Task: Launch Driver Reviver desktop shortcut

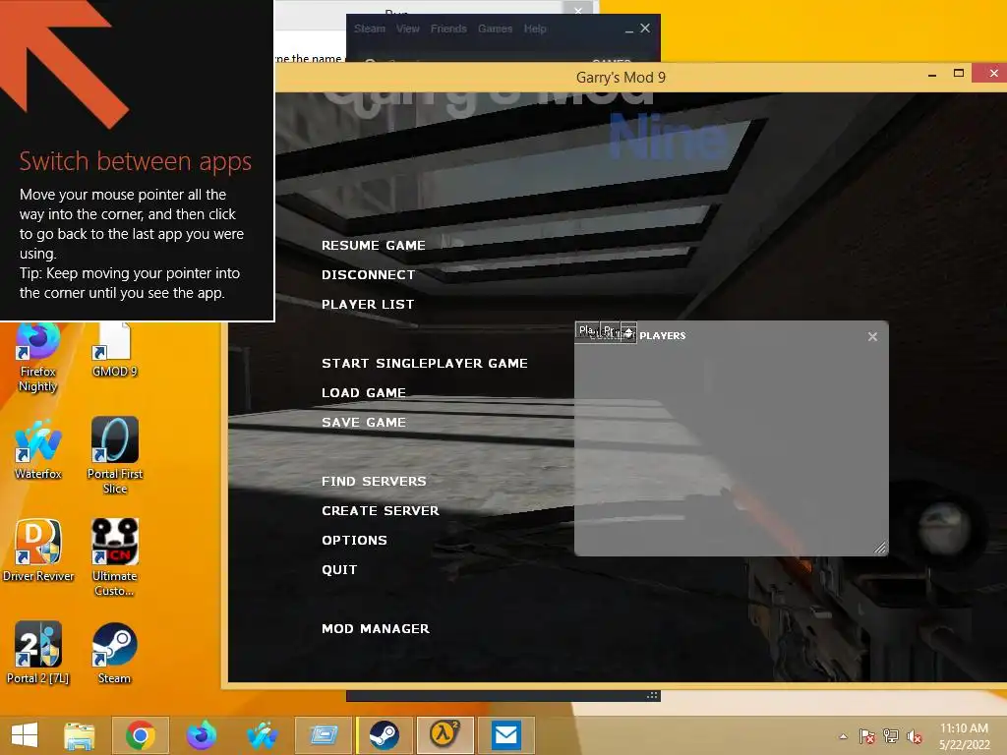Action: [x=38, y=551]
